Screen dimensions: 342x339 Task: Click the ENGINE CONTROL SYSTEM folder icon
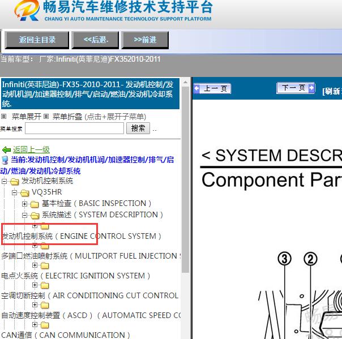click(x=45, y=226)
